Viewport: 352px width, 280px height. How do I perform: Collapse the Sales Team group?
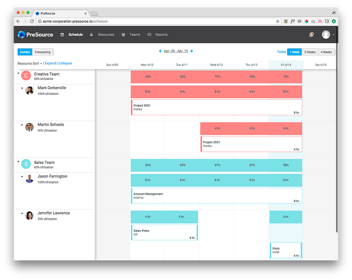click(x=18, y=161)
